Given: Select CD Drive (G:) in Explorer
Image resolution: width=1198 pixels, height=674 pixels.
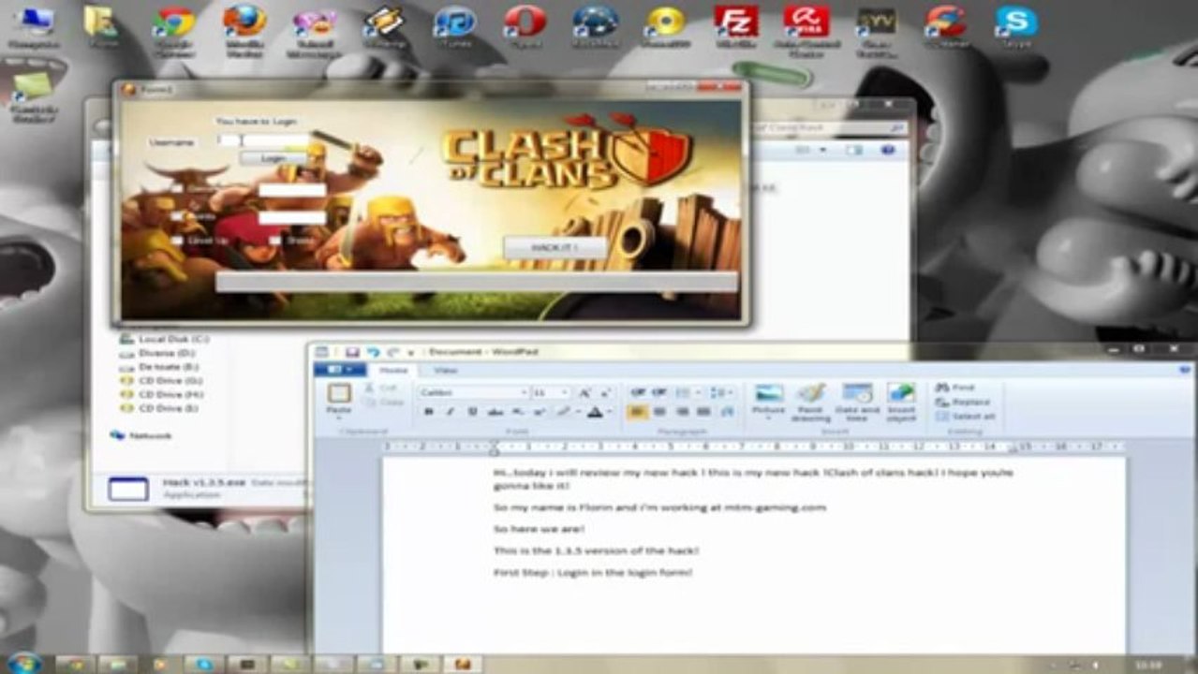Looking at the screenshot, I should [x=161, y=381].
